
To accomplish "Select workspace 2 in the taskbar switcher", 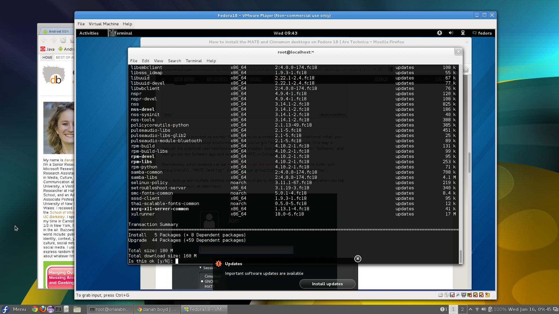I will (463, 309).
